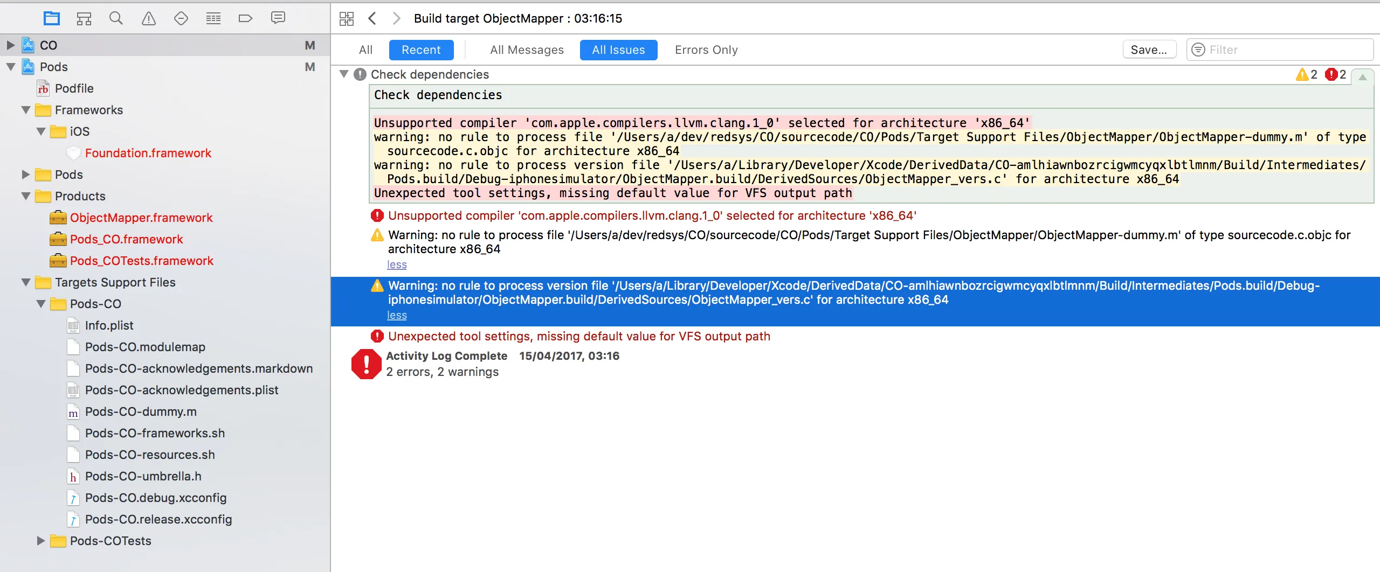This screenshot has width=1380, height=572.
Task: Click the Pods-CO.debug.xcconfig file icon
Action: [73, 498]
